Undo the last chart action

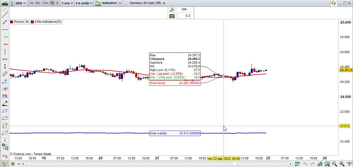(x=305, y=164)
